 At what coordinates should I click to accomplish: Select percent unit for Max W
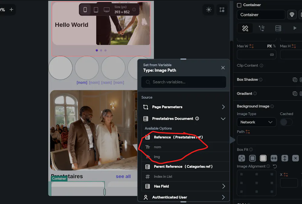(x=274, y=46)
